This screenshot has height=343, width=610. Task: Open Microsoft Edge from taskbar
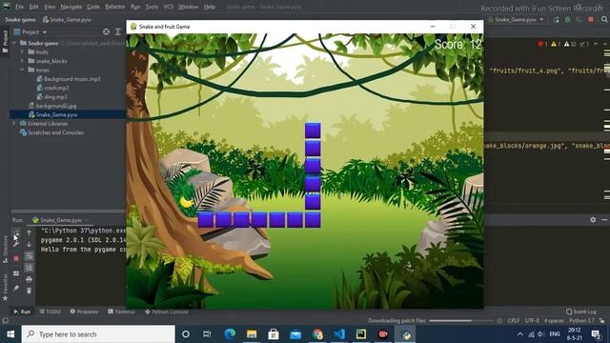coord(230,334)
